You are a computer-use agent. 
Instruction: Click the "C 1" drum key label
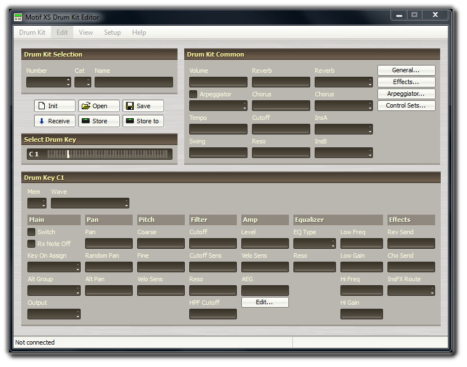click(34, 154)
